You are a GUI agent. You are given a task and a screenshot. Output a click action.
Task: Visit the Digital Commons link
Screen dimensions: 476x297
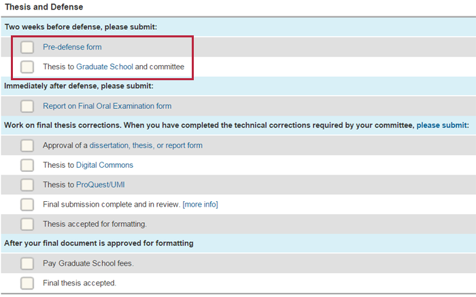(x=105, y=165)
